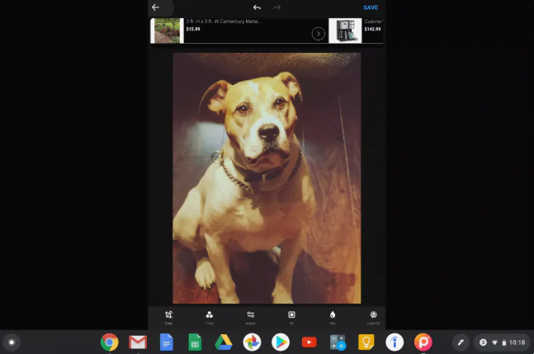Open the notification count badge
Image resolution: width=534 pixels, height=354 pixels.
tap(483, 342)
